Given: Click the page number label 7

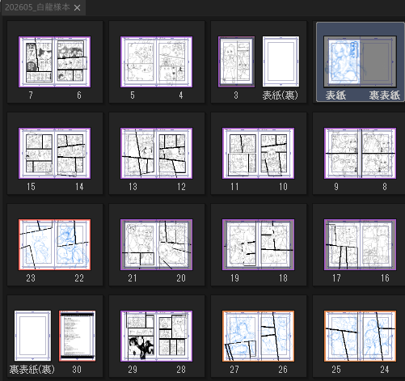Looking at the screenshot, I should [x=31, y=95].
